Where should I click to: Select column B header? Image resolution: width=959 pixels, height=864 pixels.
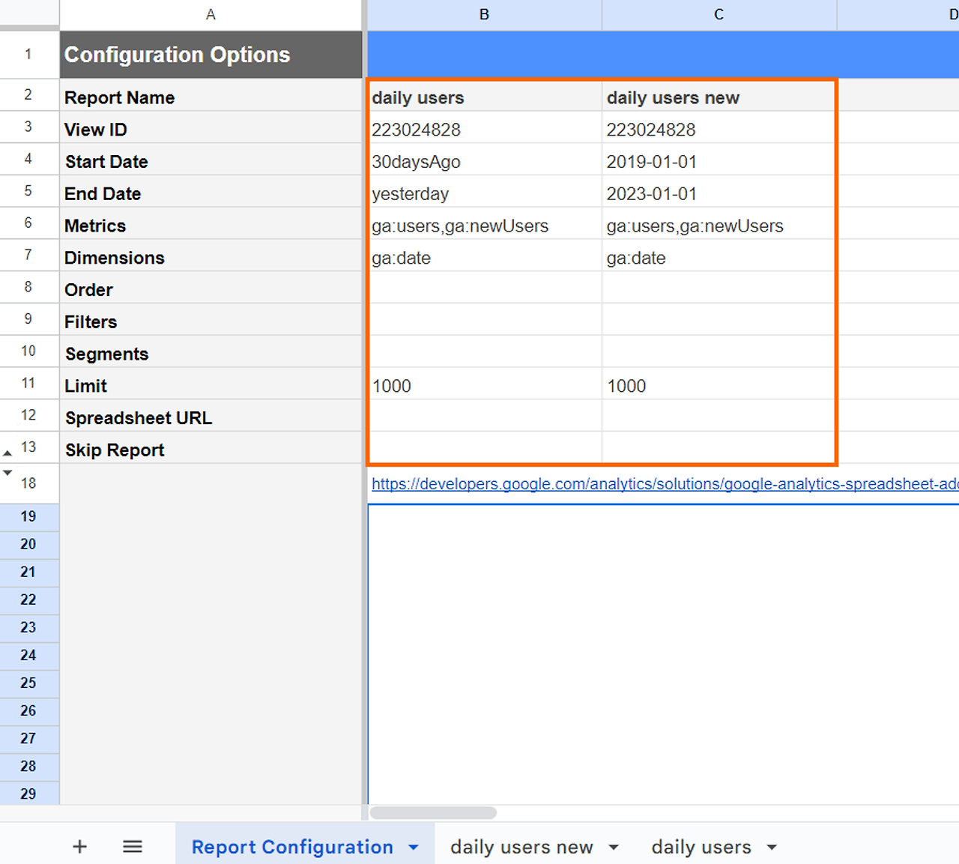point(484,14)
